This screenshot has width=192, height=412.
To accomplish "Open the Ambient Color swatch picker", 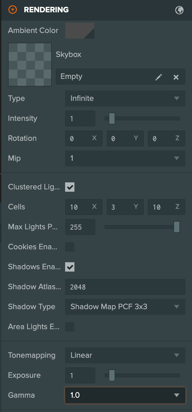I will click(80, 31).
